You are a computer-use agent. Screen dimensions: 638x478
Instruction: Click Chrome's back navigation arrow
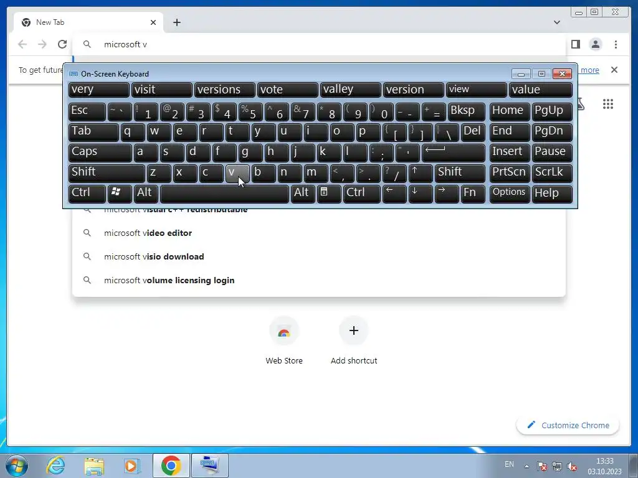click(x=22, y=44)
